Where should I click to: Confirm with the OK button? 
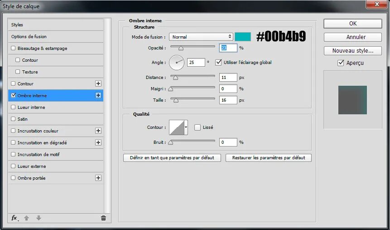353,24
